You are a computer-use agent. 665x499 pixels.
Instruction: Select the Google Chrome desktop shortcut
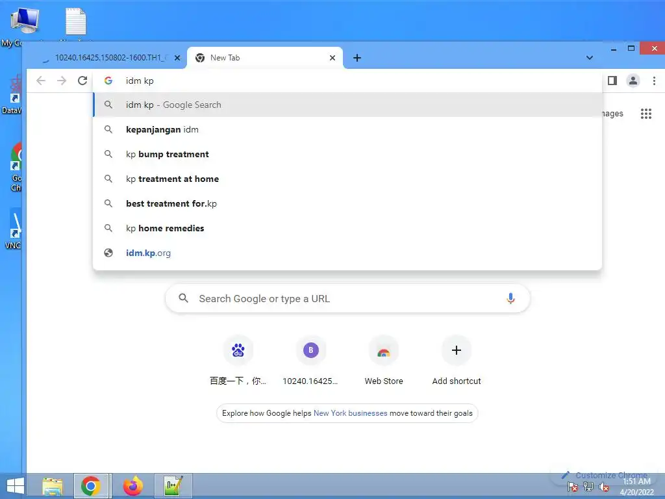(16, 168)
